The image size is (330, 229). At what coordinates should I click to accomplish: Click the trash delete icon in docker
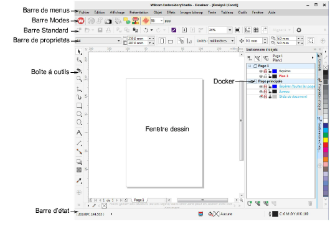tap(310, 203)
